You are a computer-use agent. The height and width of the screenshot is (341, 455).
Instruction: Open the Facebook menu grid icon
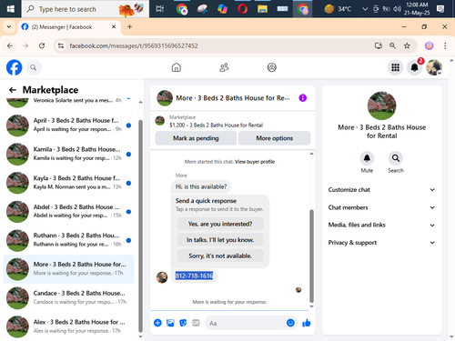(395, 67)
